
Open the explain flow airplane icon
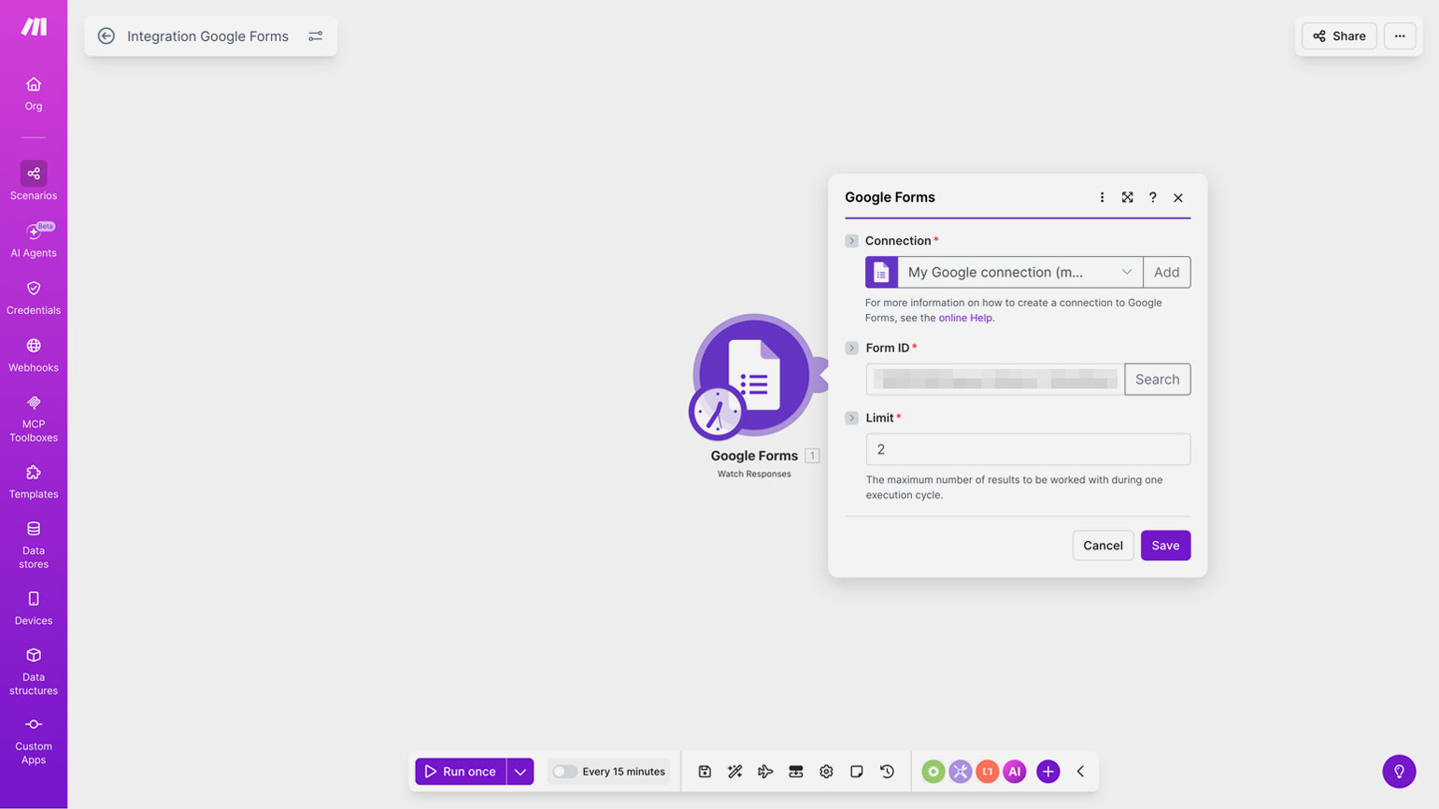765,772
